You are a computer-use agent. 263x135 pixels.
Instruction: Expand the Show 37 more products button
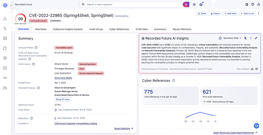(x=62, y=99)
